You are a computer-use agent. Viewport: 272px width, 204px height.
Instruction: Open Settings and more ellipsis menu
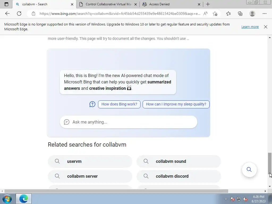tap(264, 14)
